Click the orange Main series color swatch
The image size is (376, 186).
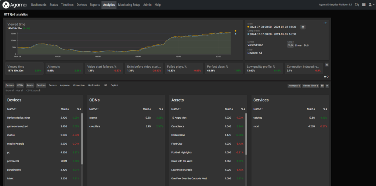235,31
